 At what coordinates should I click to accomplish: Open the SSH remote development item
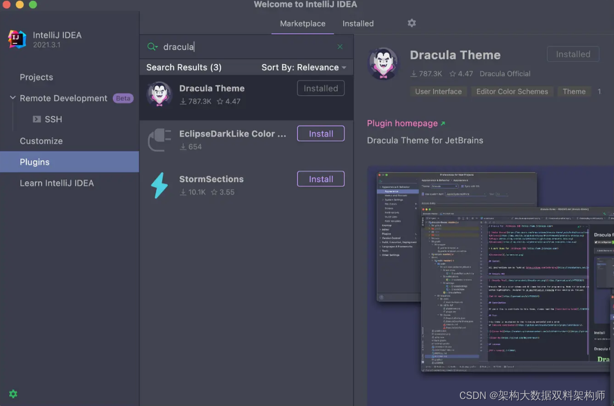click(x=53, y=119)
